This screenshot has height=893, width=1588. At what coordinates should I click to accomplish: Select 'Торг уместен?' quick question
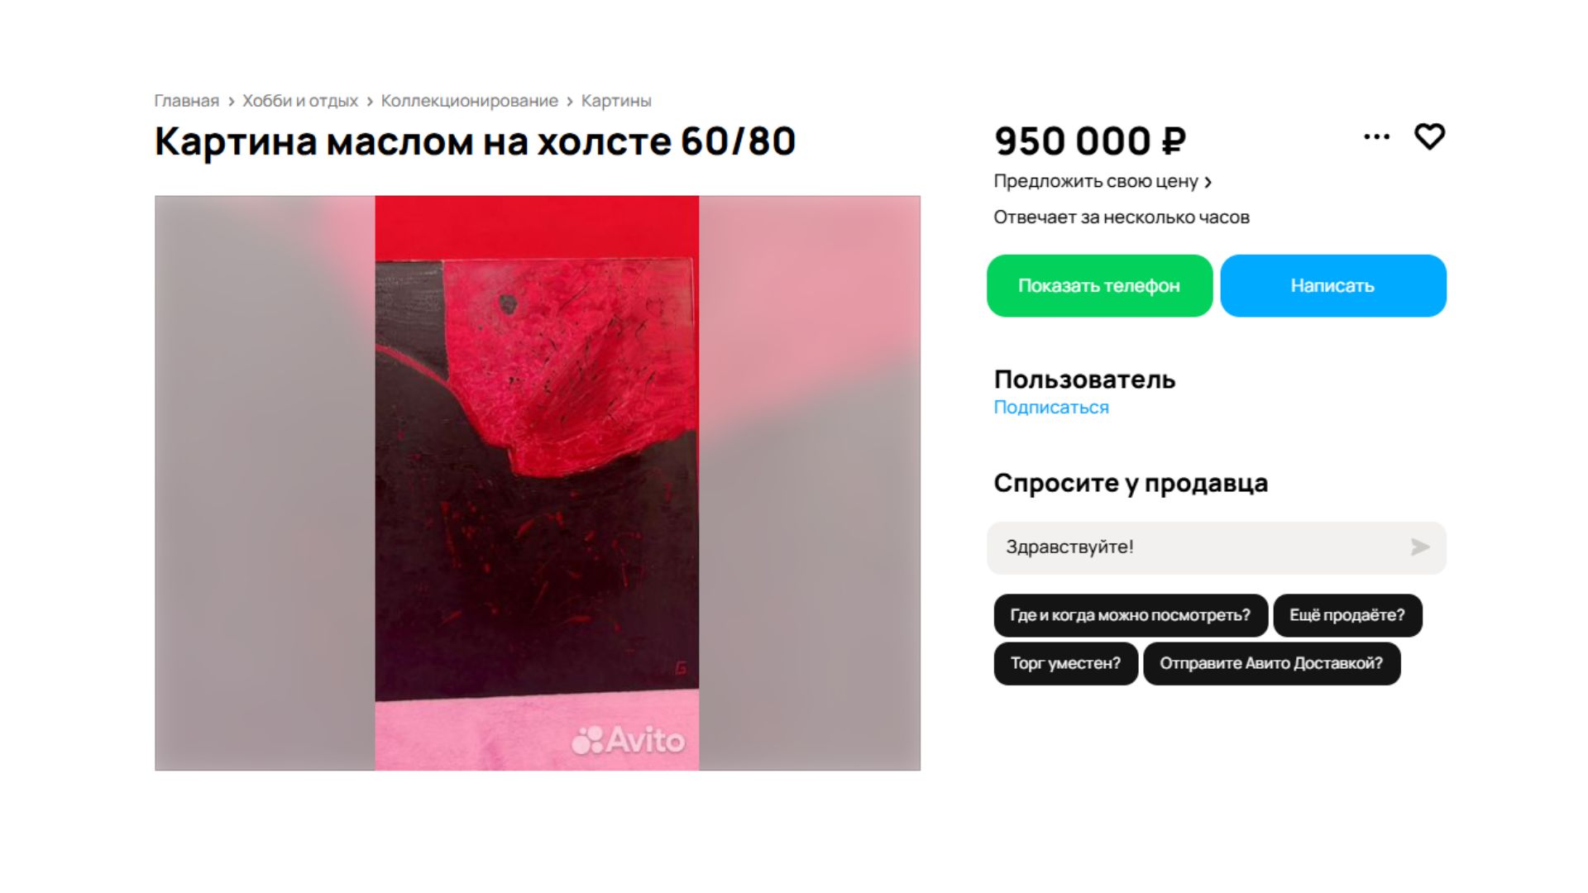coord(1065,663)
